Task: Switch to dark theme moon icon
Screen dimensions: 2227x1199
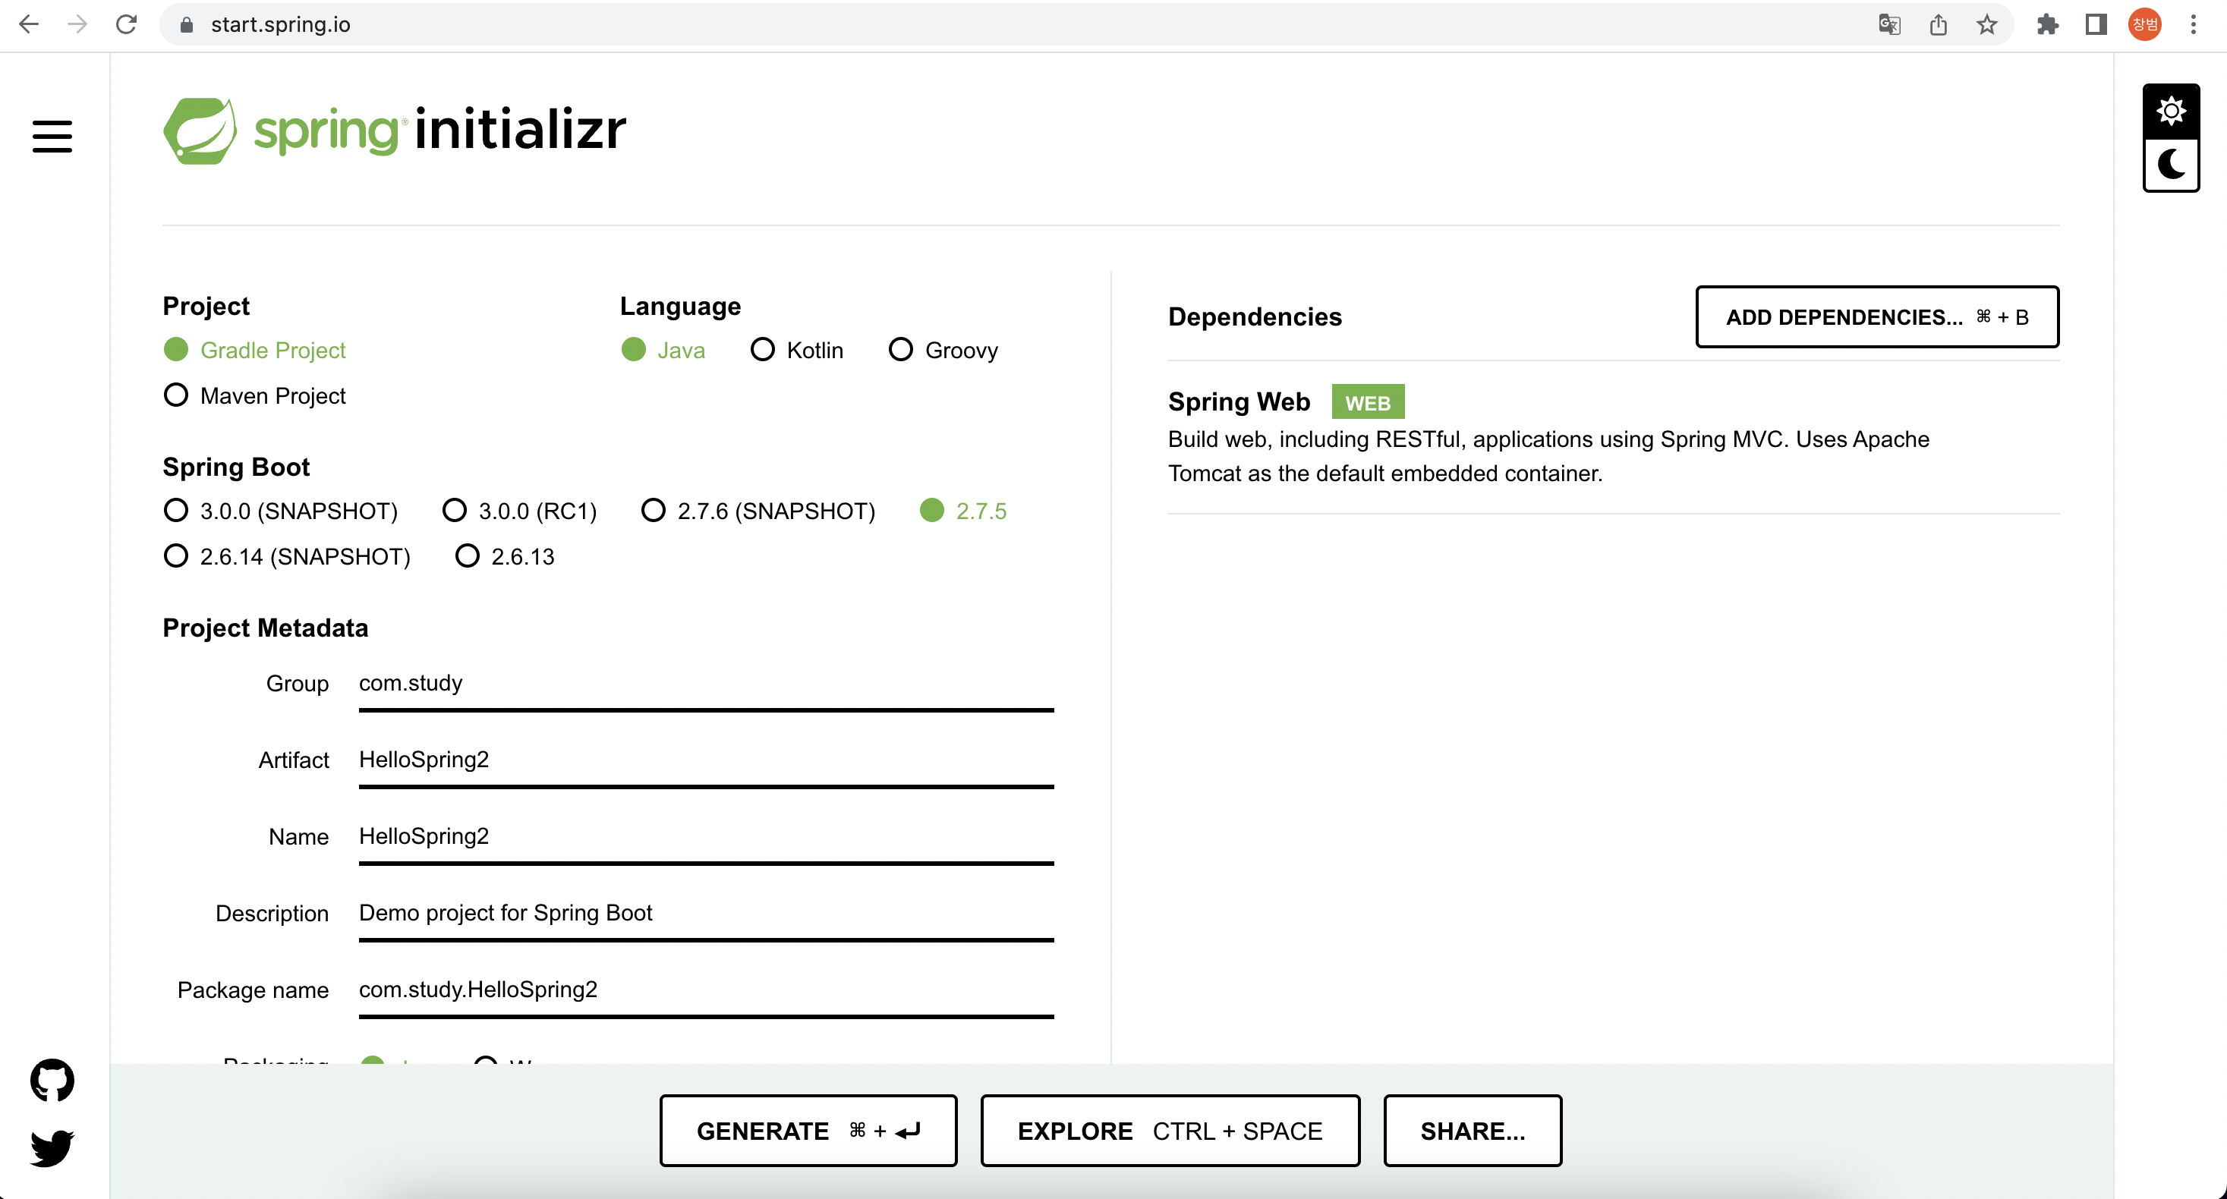Action: coord(2170,164)
